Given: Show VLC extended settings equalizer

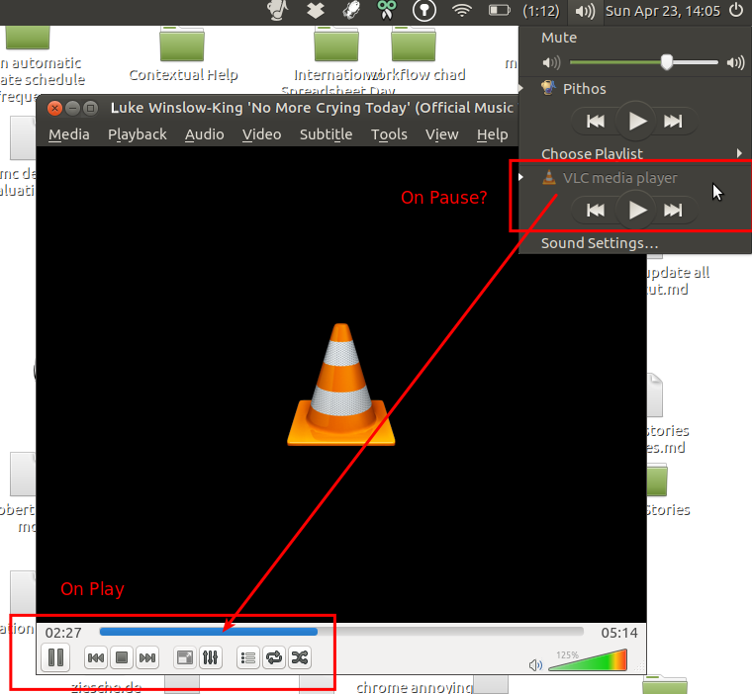Looking at the screenshot, I should point(211,658).
